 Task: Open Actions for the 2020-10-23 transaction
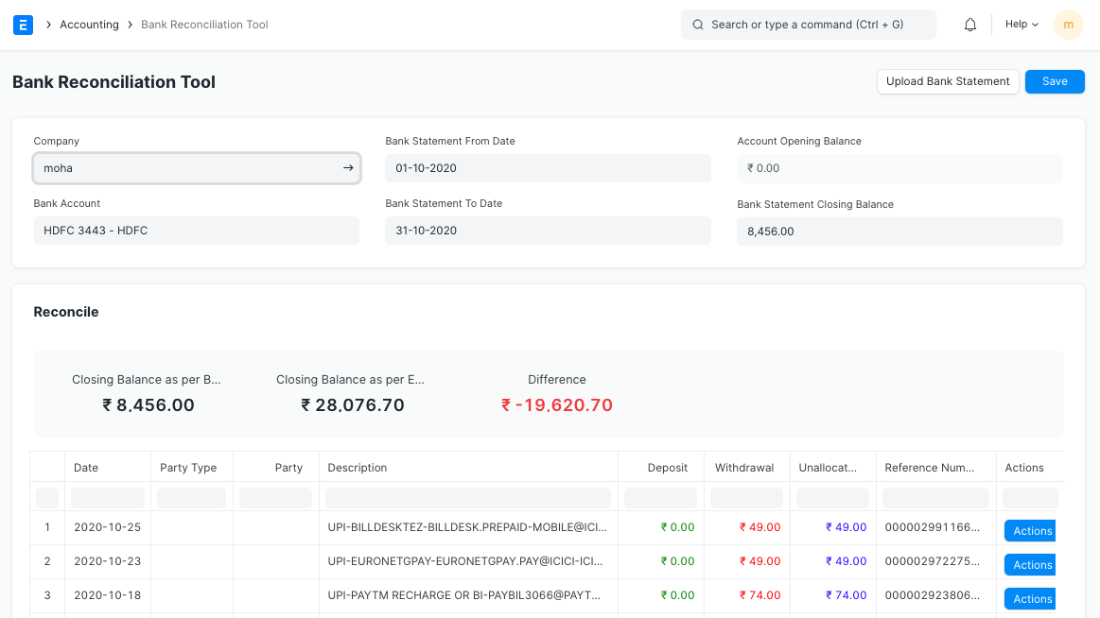click(1029, 565)
